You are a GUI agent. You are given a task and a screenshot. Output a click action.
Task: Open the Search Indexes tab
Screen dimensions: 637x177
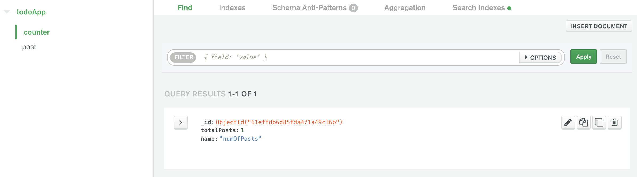click(x=481, y=8)
